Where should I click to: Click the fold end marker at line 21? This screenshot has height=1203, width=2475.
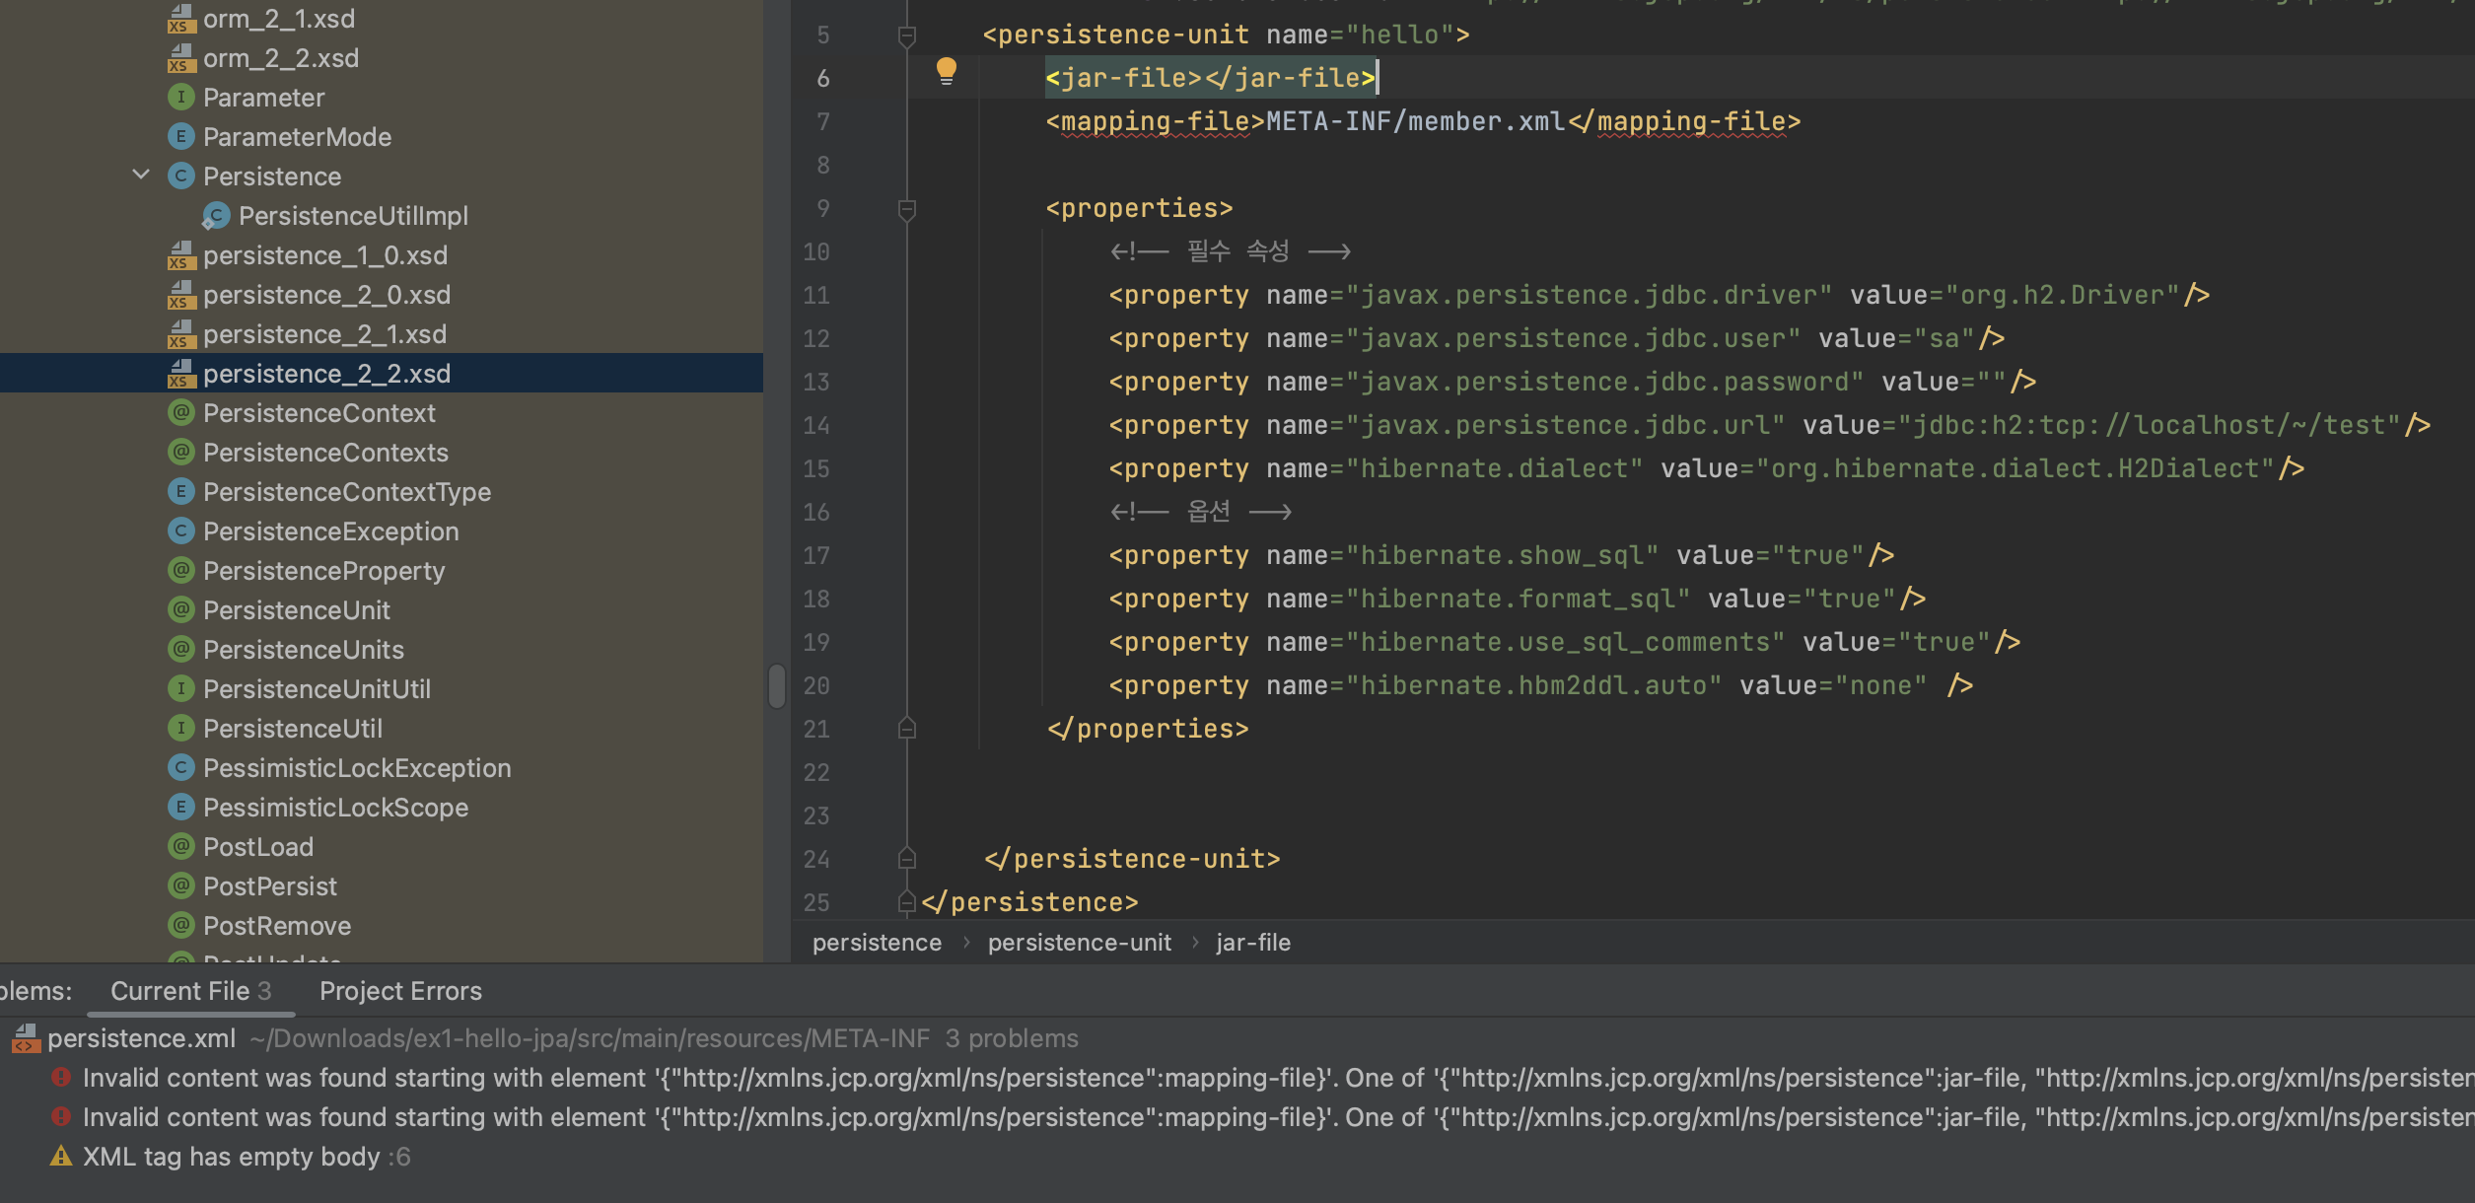pos(907,729)
